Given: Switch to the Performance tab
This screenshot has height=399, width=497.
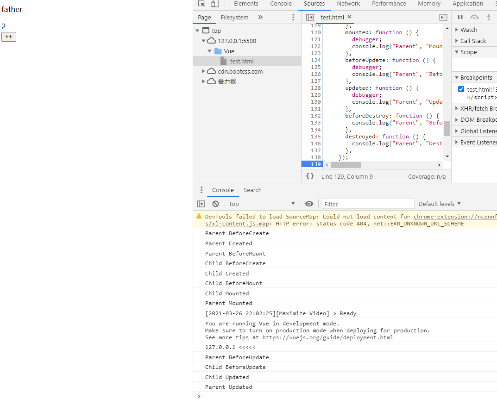Looking at the screenshot, I should pyautogui.click(x=389, y=4).
